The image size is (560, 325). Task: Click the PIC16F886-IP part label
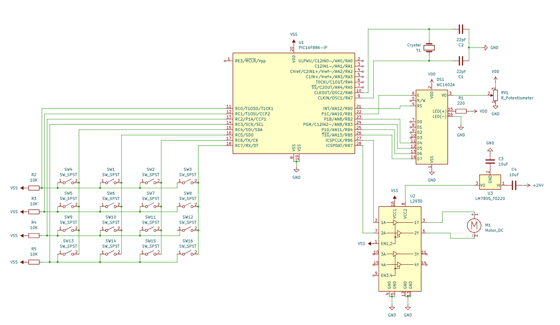(x=313, y=47)
